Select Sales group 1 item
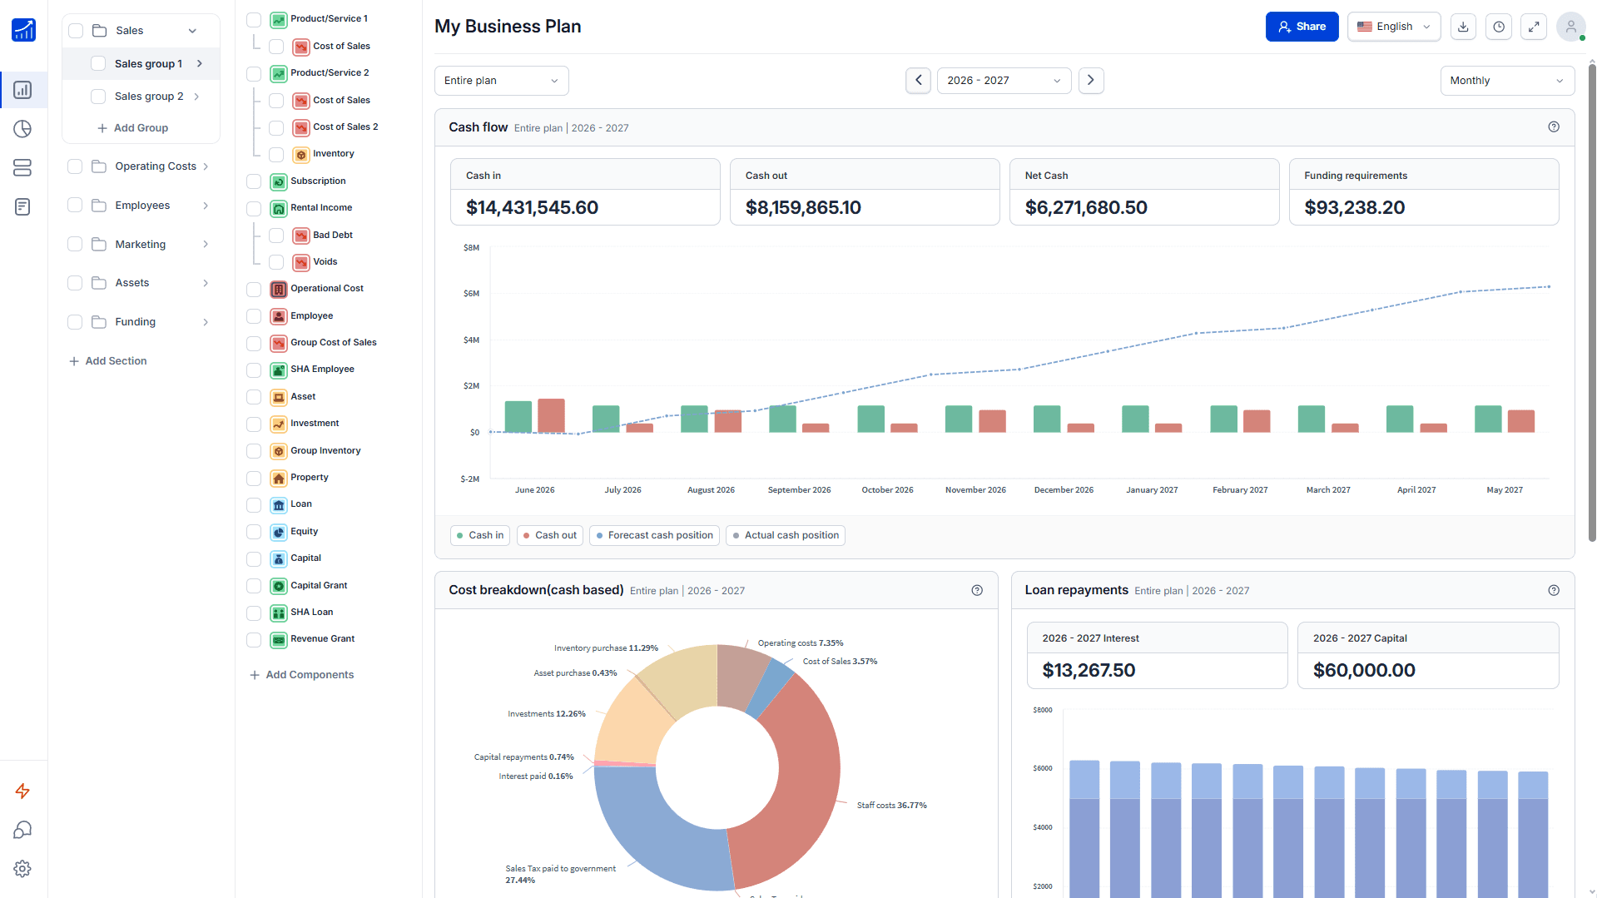 [x=141, y=64]
